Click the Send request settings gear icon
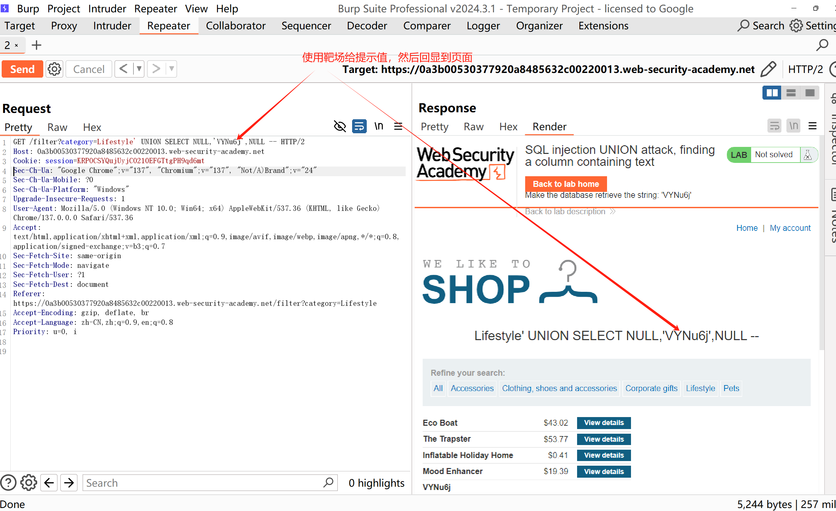 [54, 69]
